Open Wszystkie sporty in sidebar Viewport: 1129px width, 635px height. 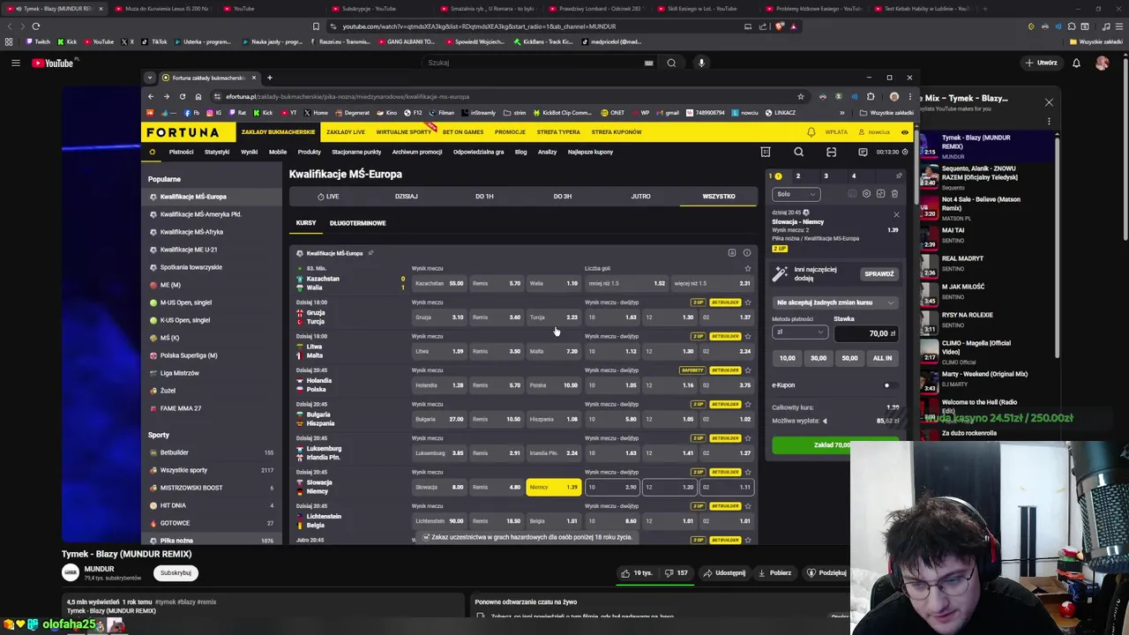pos(183,470)
